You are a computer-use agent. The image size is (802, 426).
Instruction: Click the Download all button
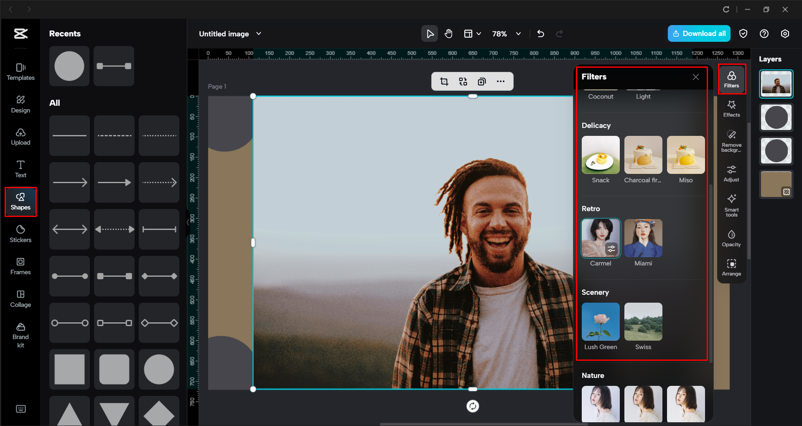pyautogui.click(x=698, y=33)
